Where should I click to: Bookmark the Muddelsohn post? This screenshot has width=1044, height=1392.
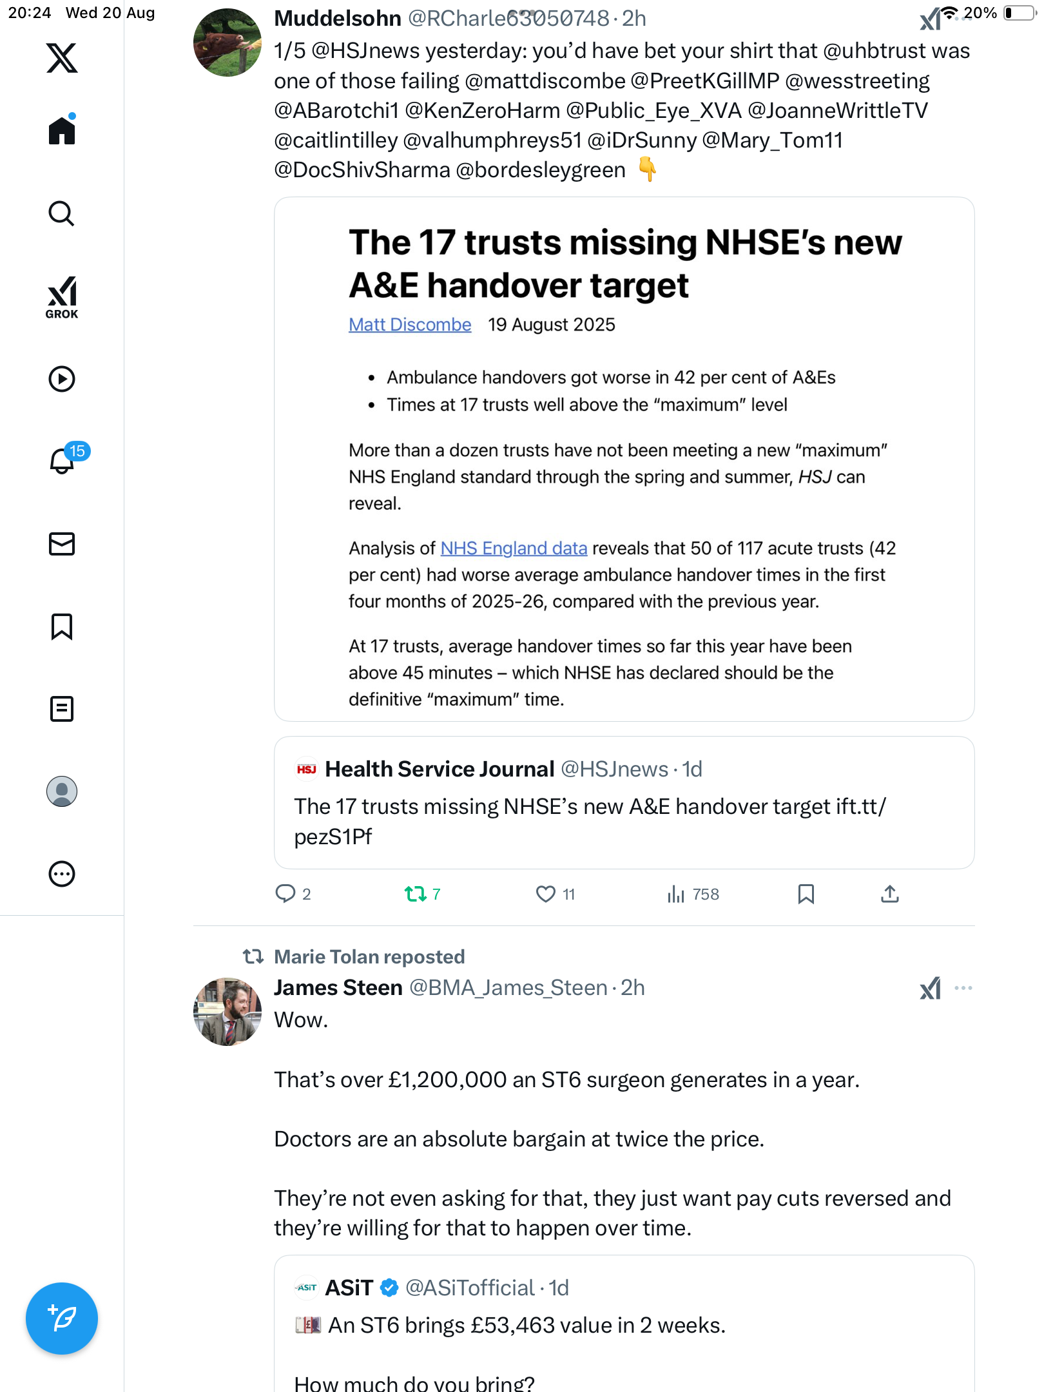tap(806, 894)
